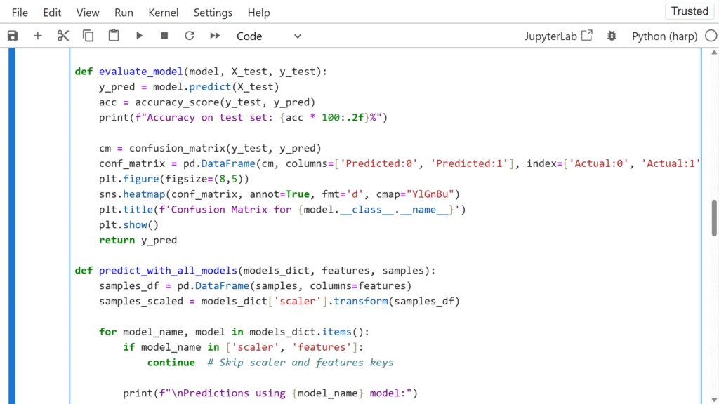Restart and run all cells with fast-forward icon
Image resolution: width=719 pixels, height=404 pixels.
[x=214, y=35]
